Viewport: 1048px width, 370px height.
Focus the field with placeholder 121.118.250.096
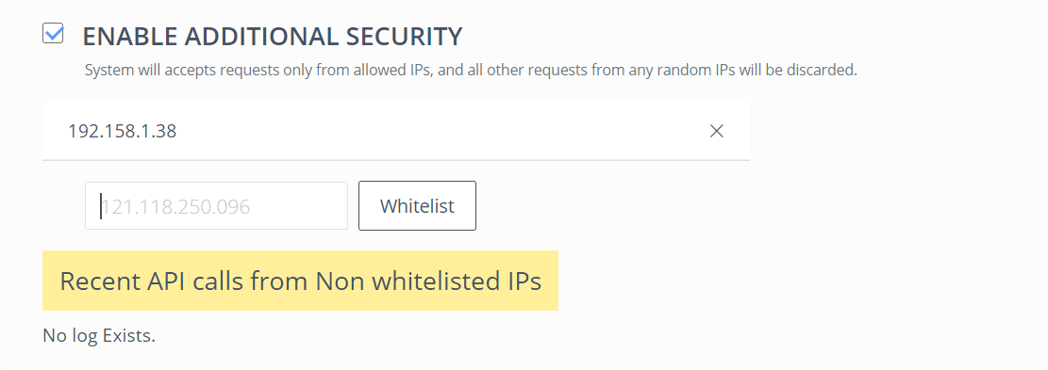[x=216, y=206]
